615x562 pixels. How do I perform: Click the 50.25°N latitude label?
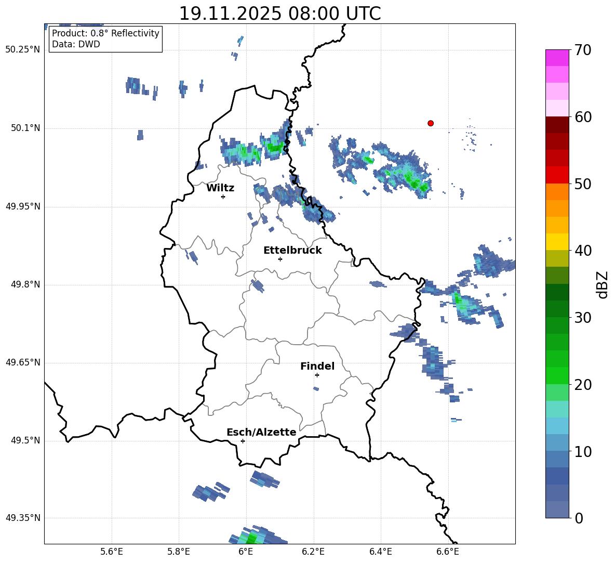[x=23, y=50]
